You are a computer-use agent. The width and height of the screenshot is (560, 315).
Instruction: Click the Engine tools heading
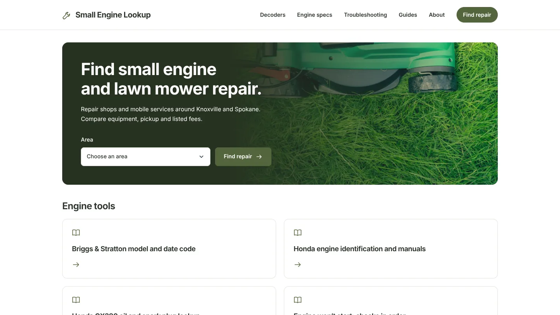tap(89, 206)
